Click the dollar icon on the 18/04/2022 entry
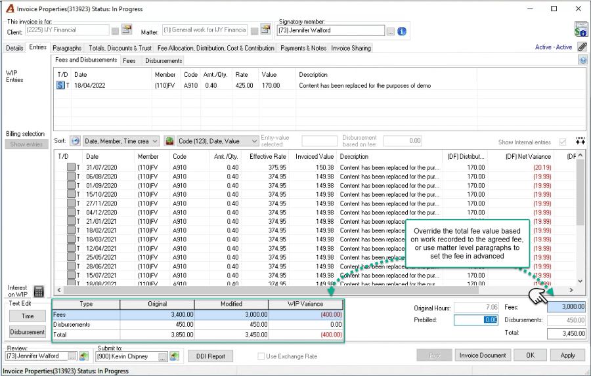591x376 pixels. click(x=60, y=85)
